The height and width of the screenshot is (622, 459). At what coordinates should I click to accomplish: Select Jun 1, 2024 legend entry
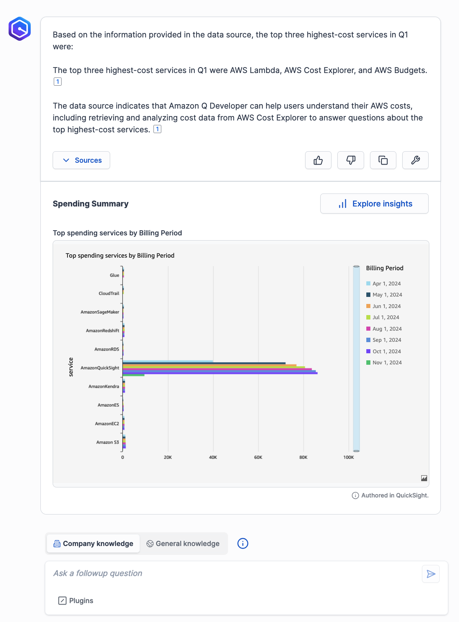coord(383,306)
